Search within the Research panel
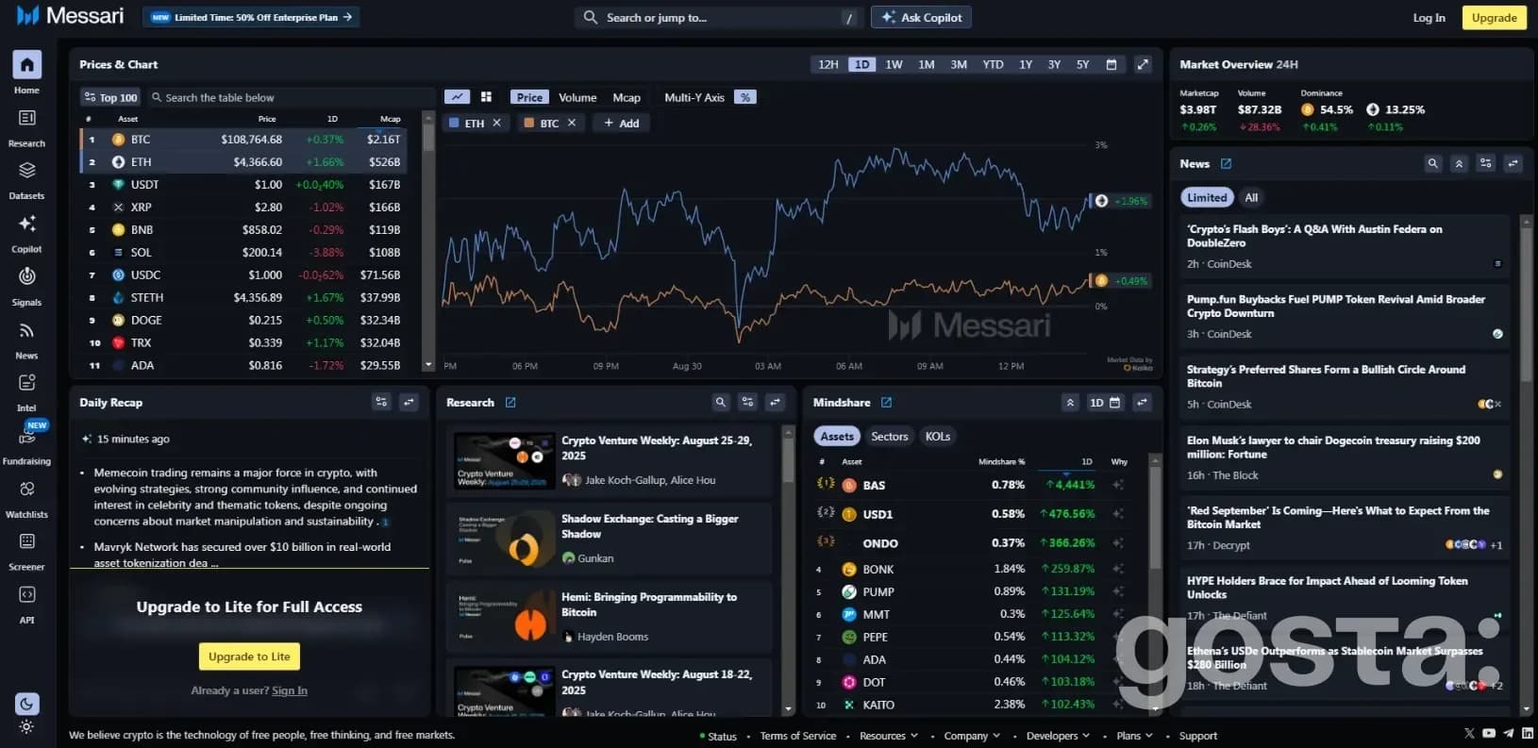 click(721, 402)
